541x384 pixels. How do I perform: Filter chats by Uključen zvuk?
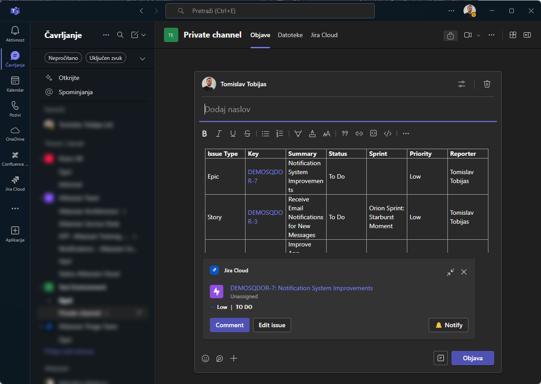[106, 57]
